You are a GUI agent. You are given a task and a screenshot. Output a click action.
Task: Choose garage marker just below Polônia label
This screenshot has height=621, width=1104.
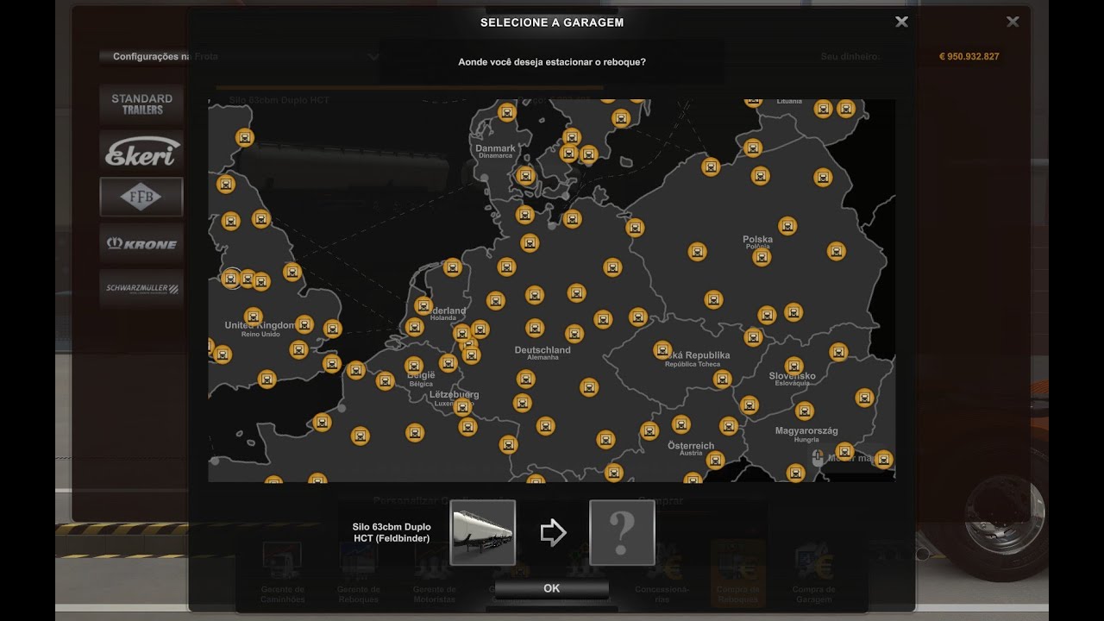point(762,256)
